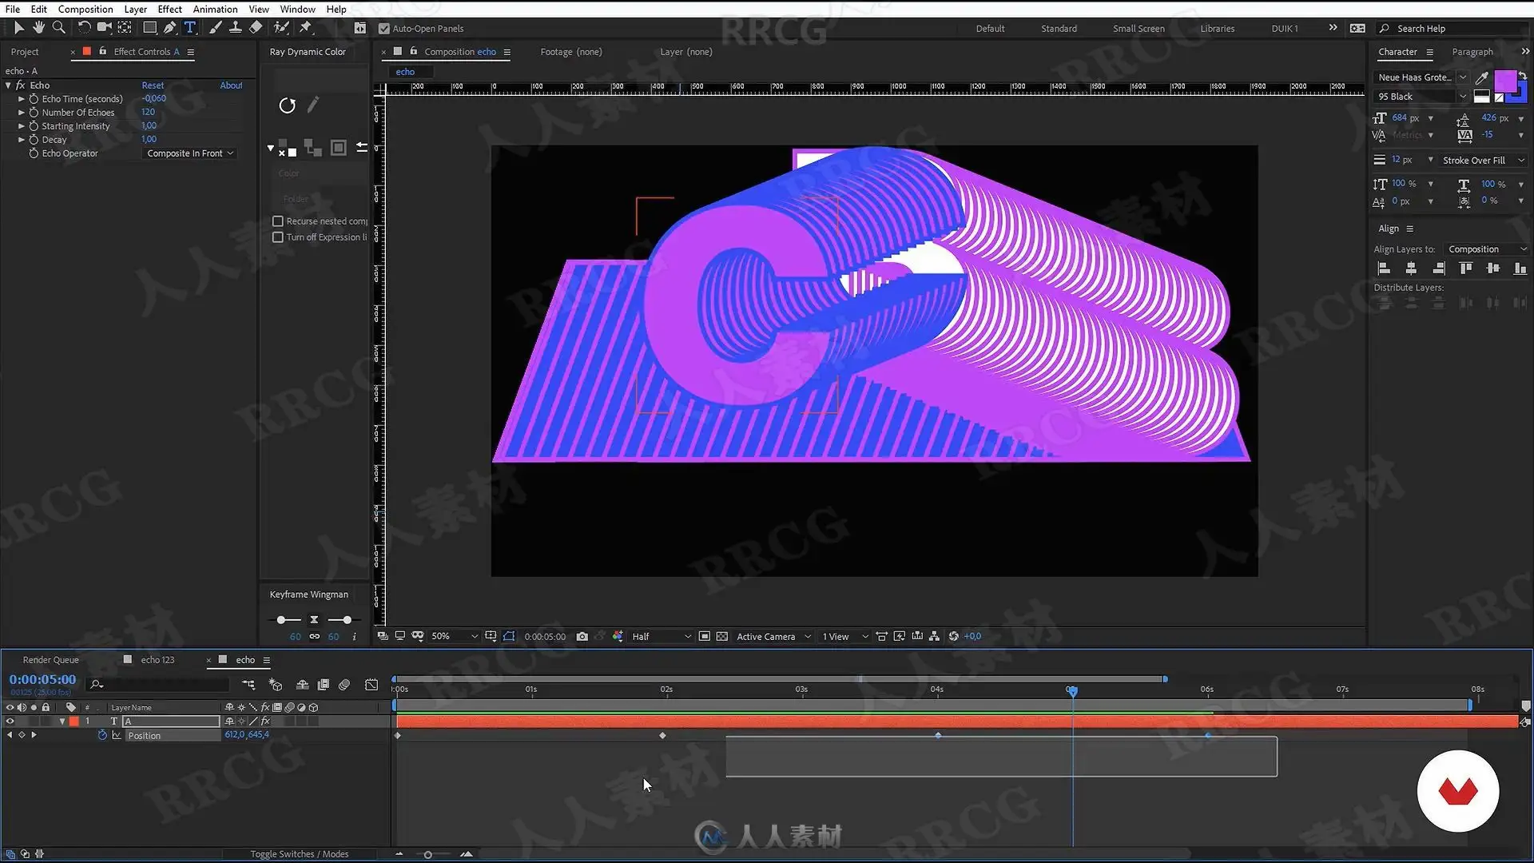Screen dimensions: 1534x863
Task: Select the Zoom tool in toolbar
Action: point(58,27)
